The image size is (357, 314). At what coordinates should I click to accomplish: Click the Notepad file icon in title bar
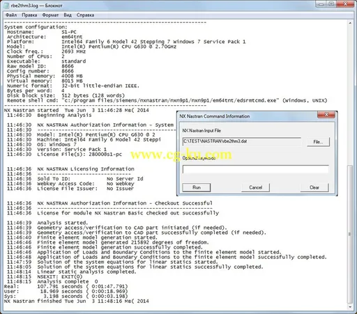pos(7,6)
